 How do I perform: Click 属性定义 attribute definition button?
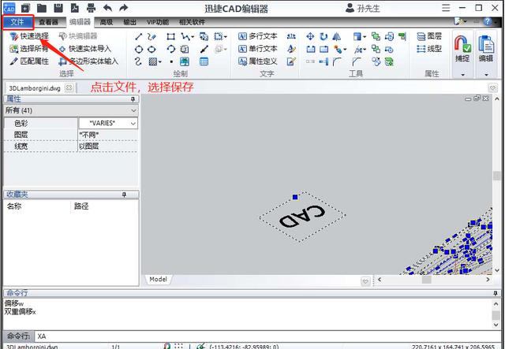pyautogui.click(x=258, y=61)
